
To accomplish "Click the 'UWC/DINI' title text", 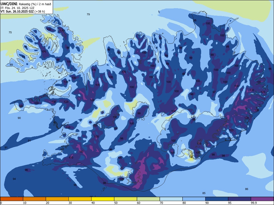I will pos(9,4).
